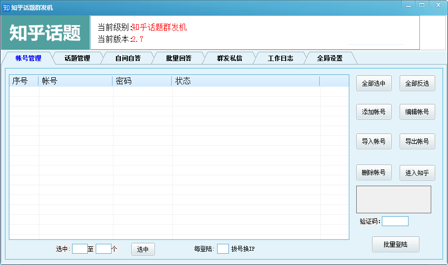The image size is (448, 265).
Task: Click the 全部选中 button
Action: (373, 83)
